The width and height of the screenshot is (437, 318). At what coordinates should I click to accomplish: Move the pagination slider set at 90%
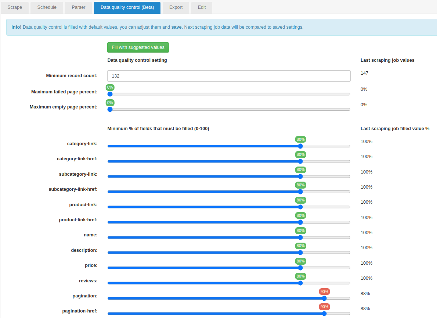tap(324, 298)
